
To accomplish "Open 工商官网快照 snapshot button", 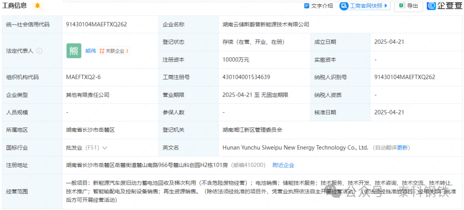I will 365,6.
